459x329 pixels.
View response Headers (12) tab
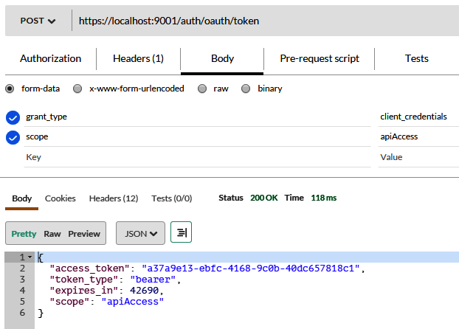pos(114,198)
